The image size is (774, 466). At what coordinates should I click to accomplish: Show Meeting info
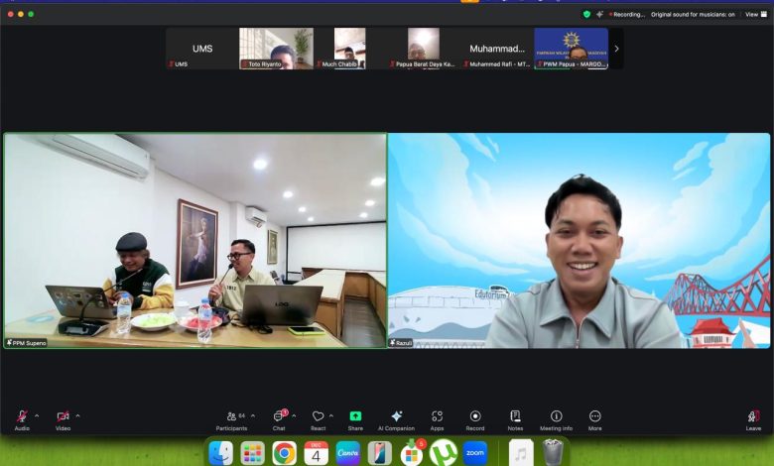[x=556, y=416]
